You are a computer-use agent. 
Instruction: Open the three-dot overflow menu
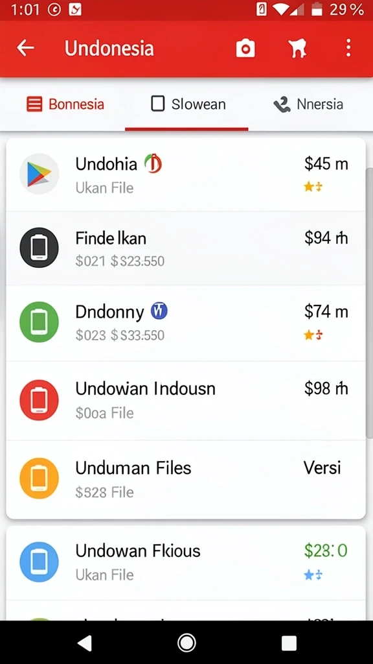(348, 48)
